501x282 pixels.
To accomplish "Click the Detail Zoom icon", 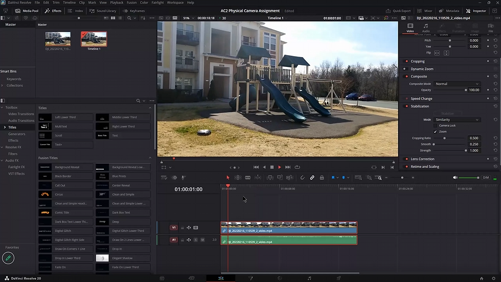I will point(369,178).
